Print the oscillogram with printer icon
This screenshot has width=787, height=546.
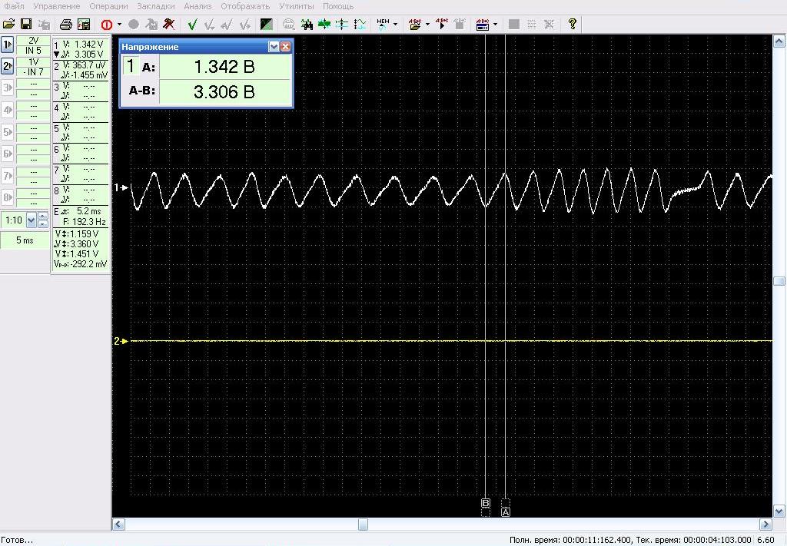click(66, 24)
